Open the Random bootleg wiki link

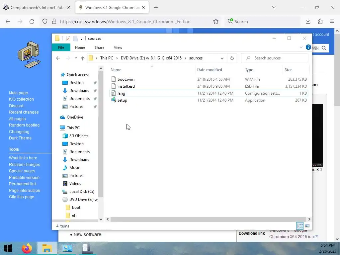pyautogui.click(x=24, y=125)
